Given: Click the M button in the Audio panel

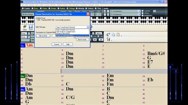Looking at the screenshot, I should coord(105,11).
